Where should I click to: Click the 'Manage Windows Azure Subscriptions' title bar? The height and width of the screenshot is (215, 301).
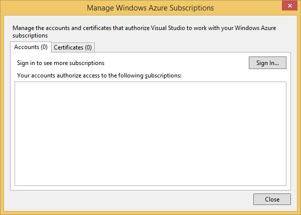(150, 8)
